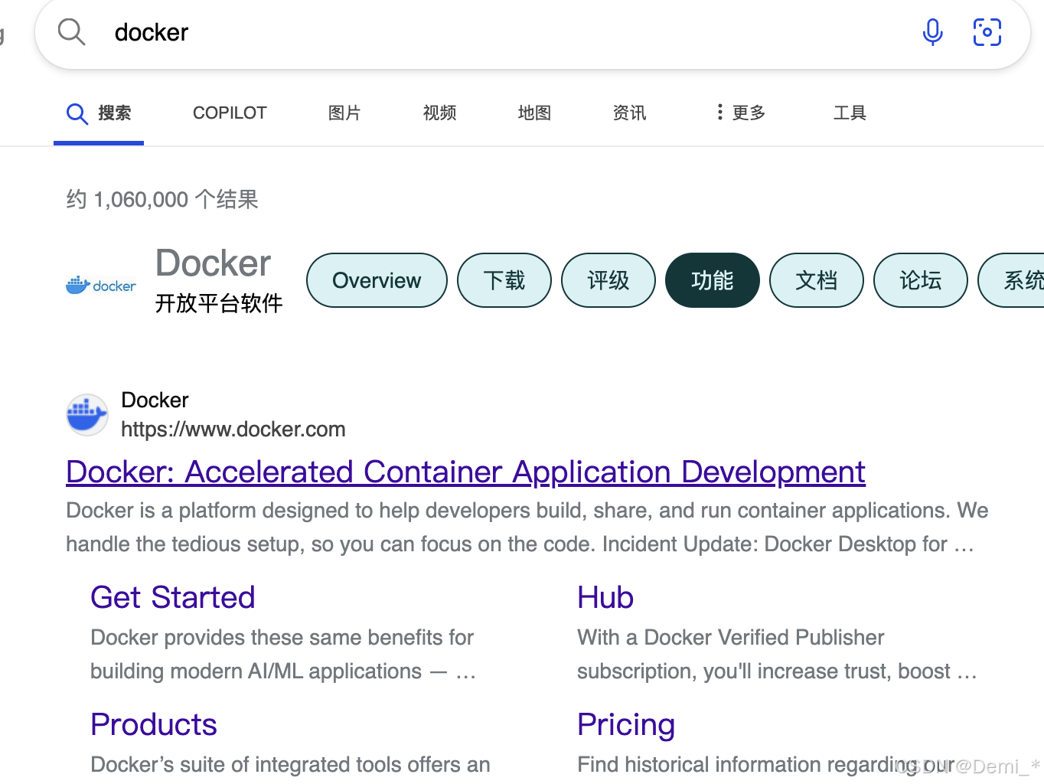The height and width of the screenshot is (784, 1044).
Task: Open the Get Started sitelink
Action: click(173, 597)
